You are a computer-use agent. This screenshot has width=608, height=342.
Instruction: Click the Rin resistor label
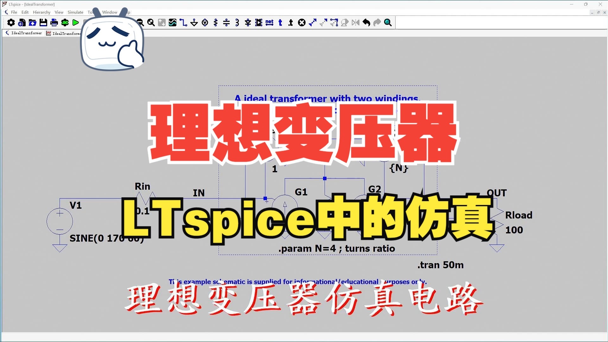pos(142,186)
